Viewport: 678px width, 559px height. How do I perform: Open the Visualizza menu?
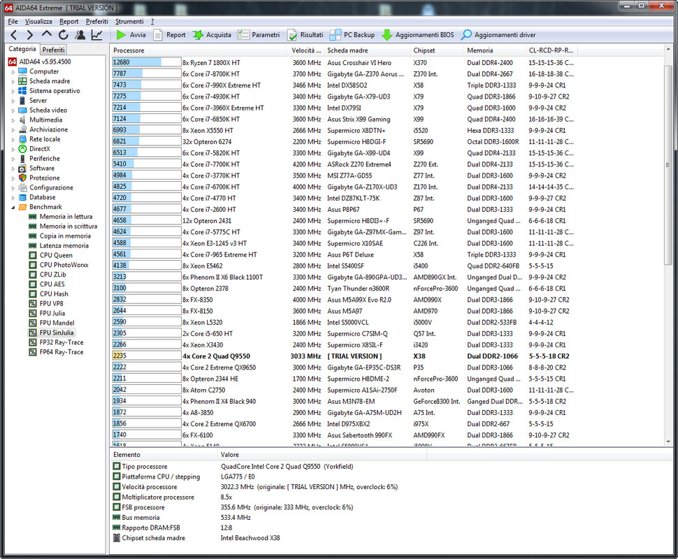click(x=38, y=22)
